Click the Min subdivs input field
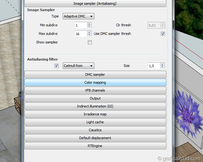This screenshot has height=162, width=203. pyautogui.click(x=80, y=25)
